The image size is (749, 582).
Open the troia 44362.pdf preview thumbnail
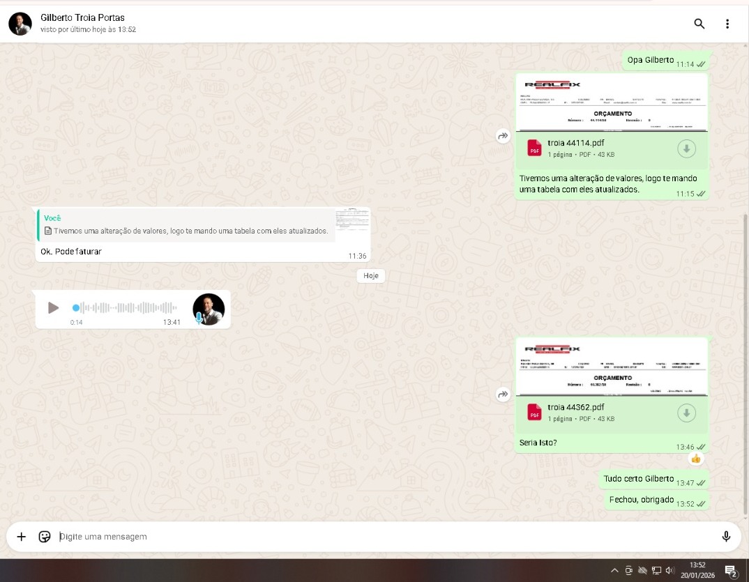click(x=612, y=367)
